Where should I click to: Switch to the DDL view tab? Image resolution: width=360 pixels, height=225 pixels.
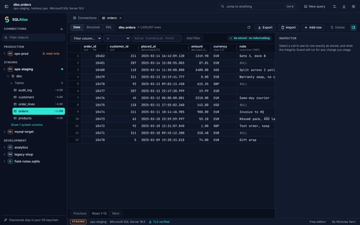coord(109,27)
